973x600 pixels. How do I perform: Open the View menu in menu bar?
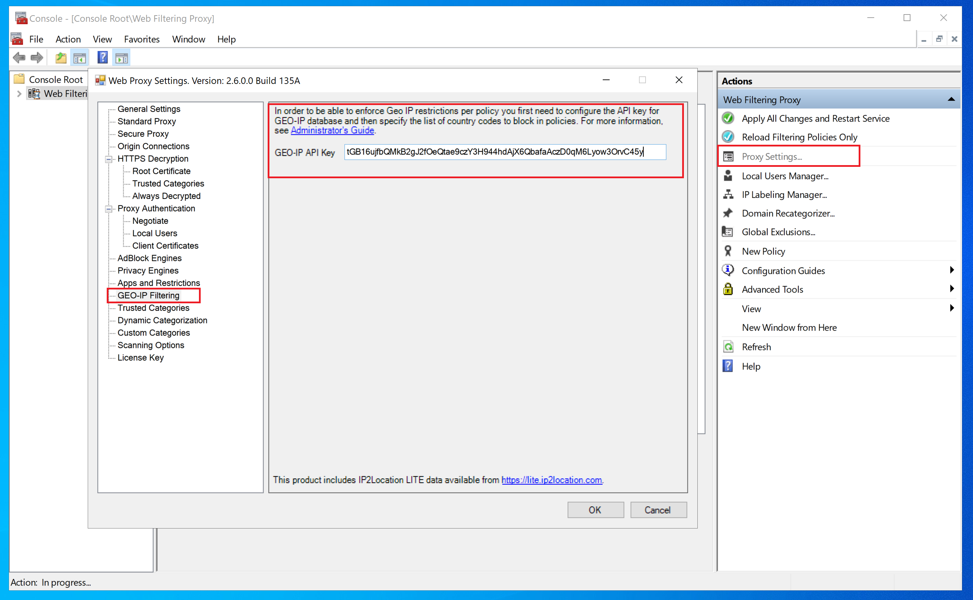(x=102, y=39)
